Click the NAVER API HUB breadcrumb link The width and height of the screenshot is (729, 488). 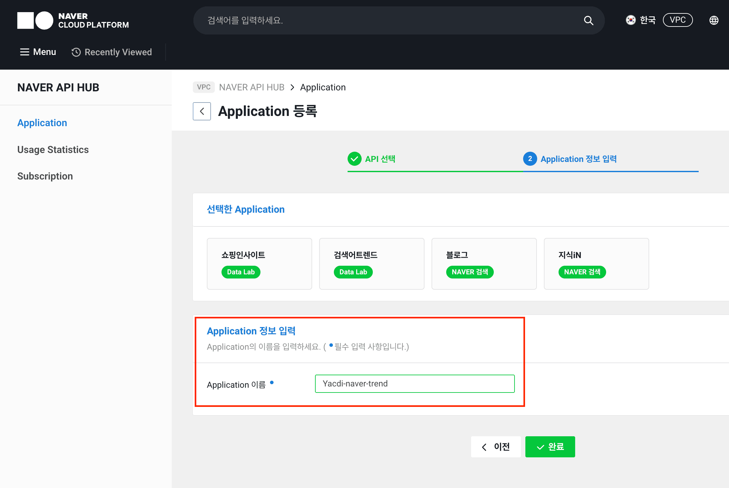click(252, 87)
